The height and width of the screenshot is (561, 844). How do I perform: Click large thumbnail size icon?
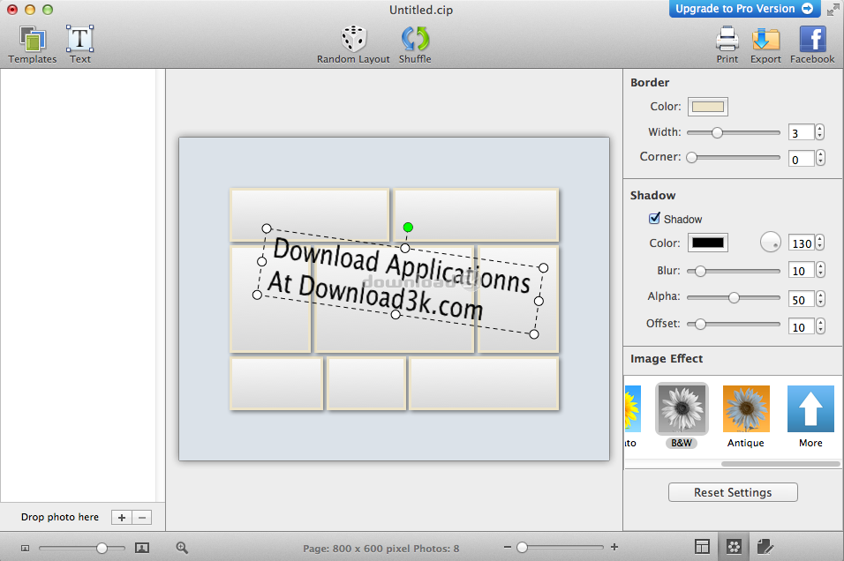point(142,548)
